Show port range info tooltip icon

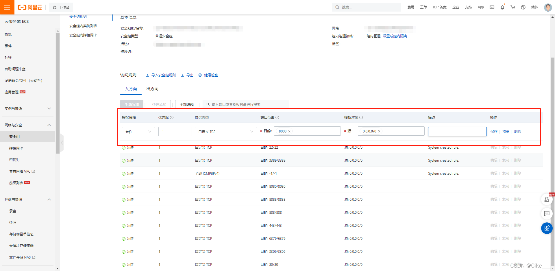[277, 117]
